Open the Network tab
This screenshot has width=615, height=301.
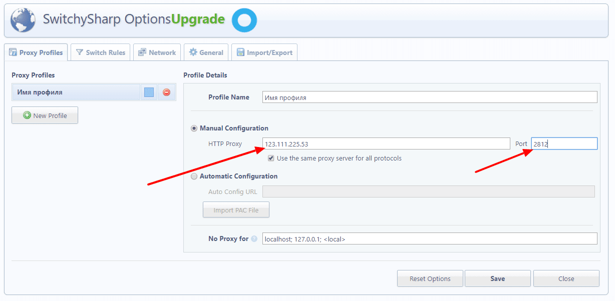(x=157, y=52)
